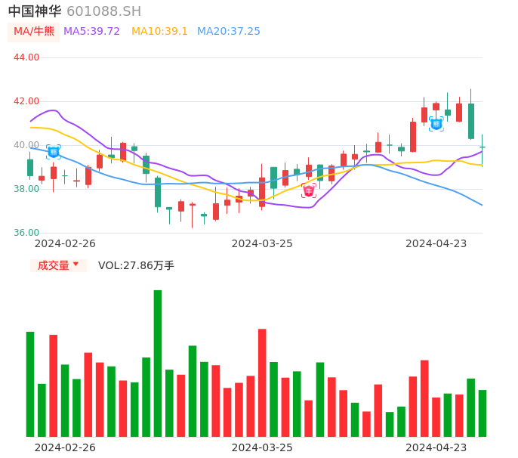Screen dimensions: 518x458
Task: Toggle the MA20:37.25 legend label
Action: (x=228, y=32)
